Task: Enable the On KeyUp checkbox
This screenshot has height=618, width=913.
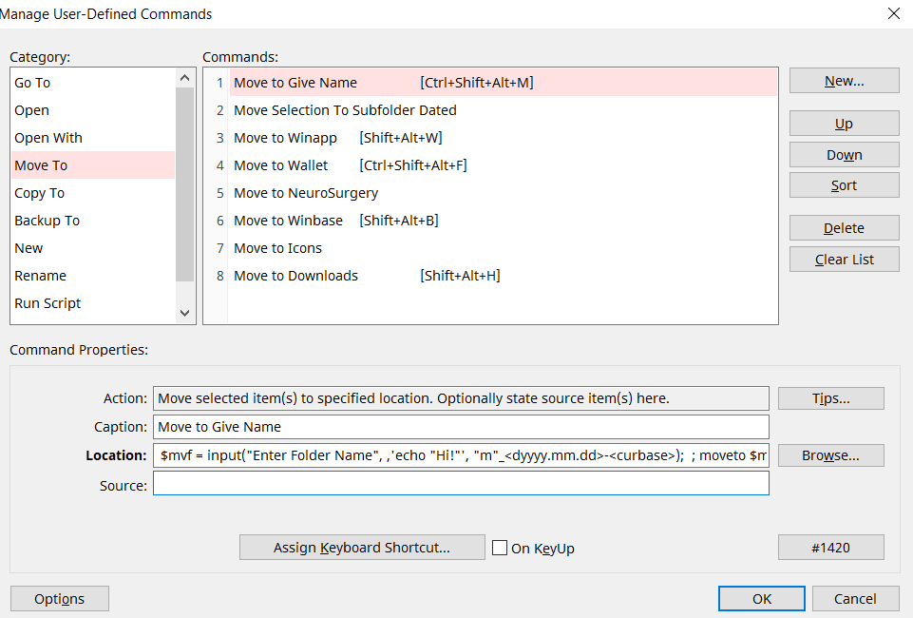Action: [499, 547]
